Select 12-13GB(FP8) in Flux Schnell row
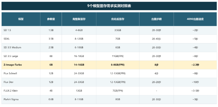 [118, 73]
